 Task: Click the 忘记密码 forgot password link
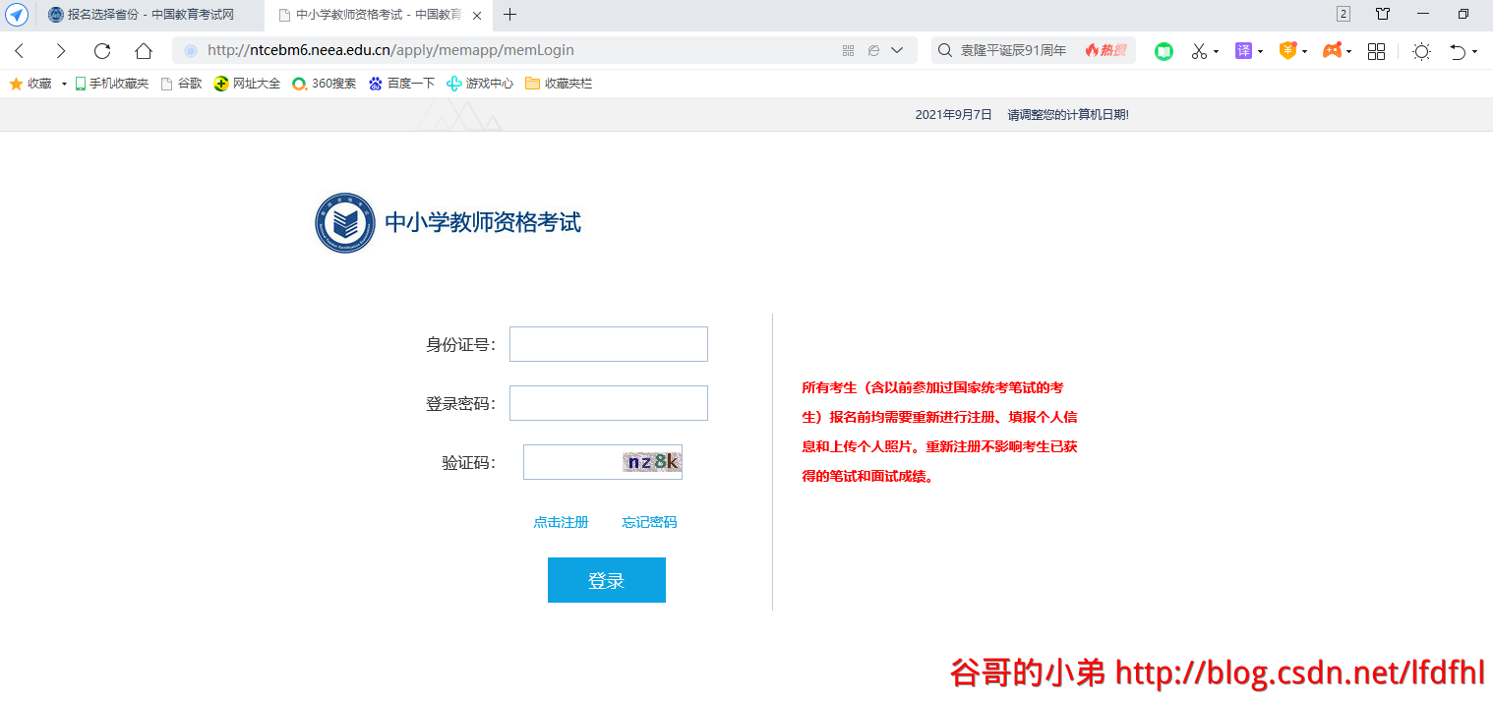(647, 522)
